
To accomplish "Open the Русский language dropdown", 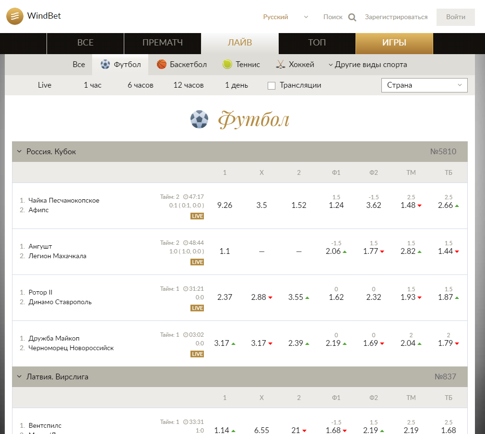I will point(285,17).
